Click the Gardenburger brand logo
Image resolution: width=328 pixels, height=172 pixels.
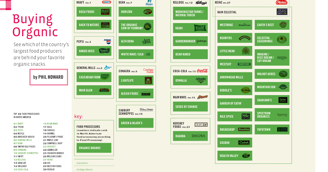coord(201,41)
